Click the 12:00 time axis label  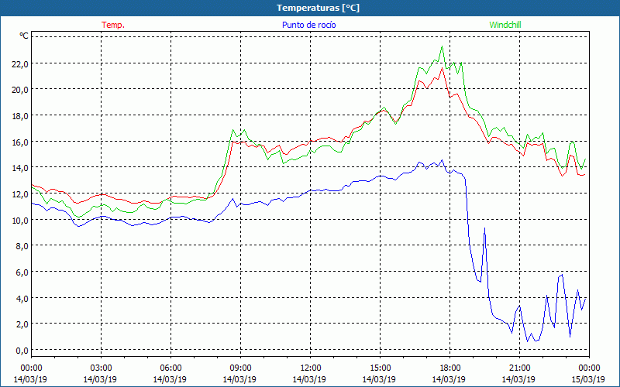coord(311,368)
